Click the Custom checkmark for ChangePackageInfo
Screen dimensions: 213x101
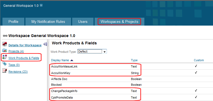pyautogui.click(x=196, y=91)
